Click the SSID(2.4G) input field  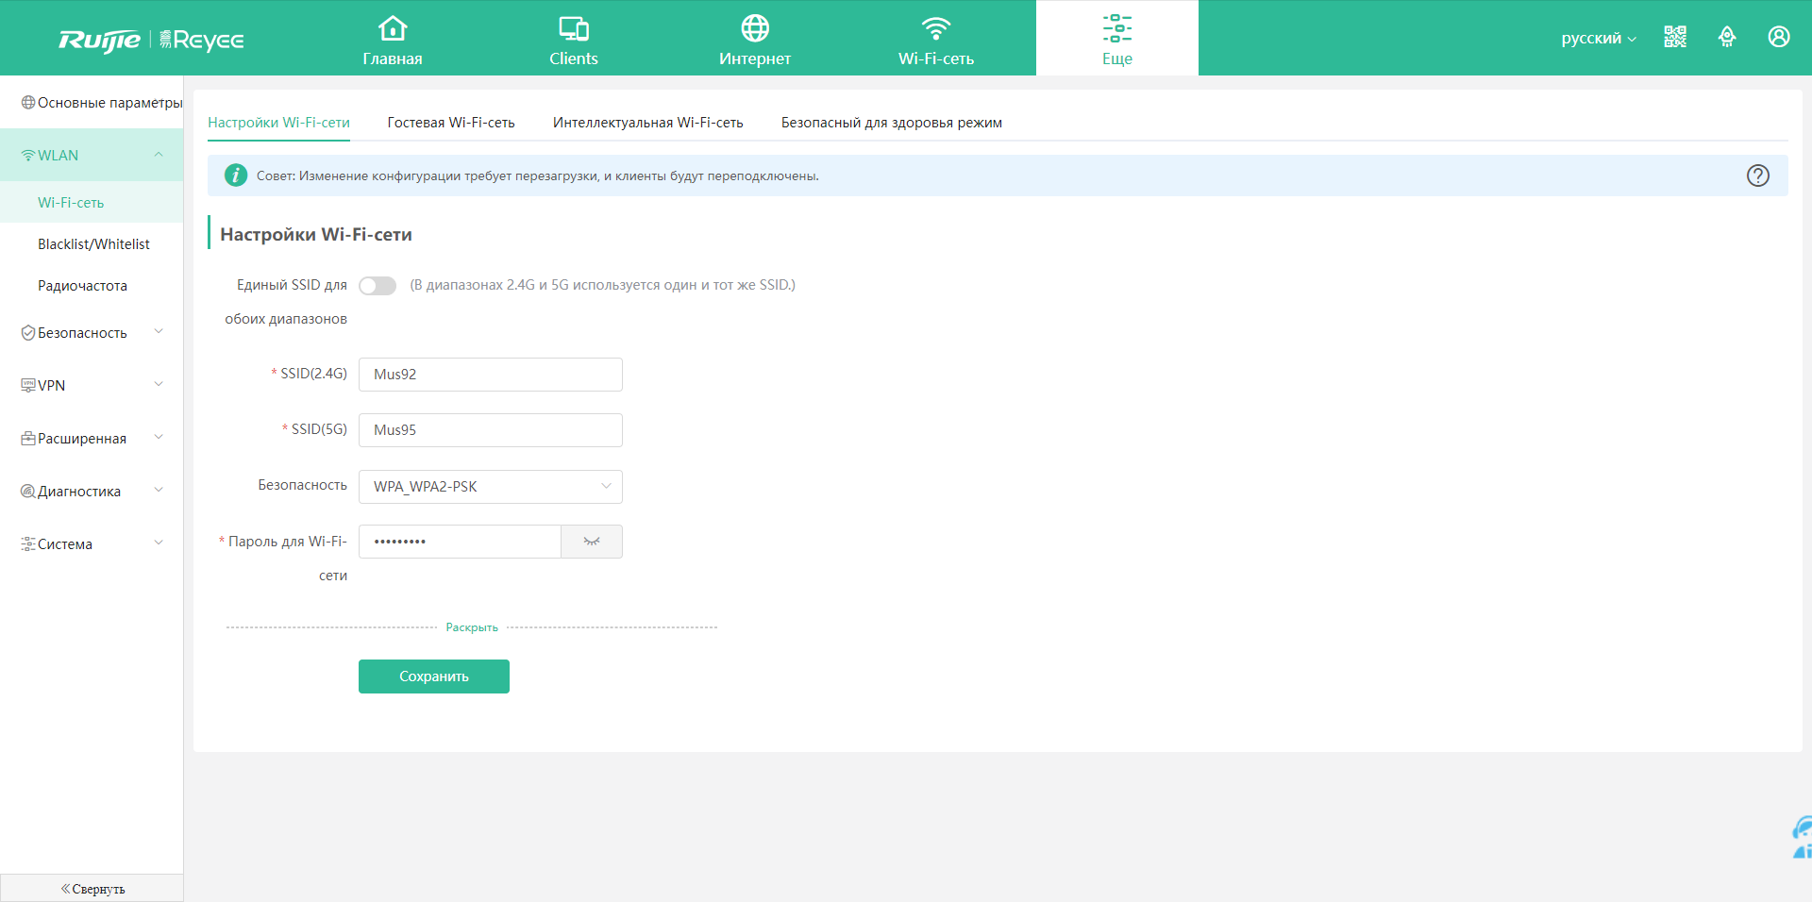tap(491, 375)
